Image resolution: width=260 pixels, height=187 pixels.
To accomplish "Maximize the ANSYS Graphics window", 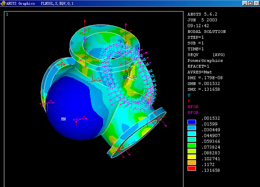I will [250, 3].
